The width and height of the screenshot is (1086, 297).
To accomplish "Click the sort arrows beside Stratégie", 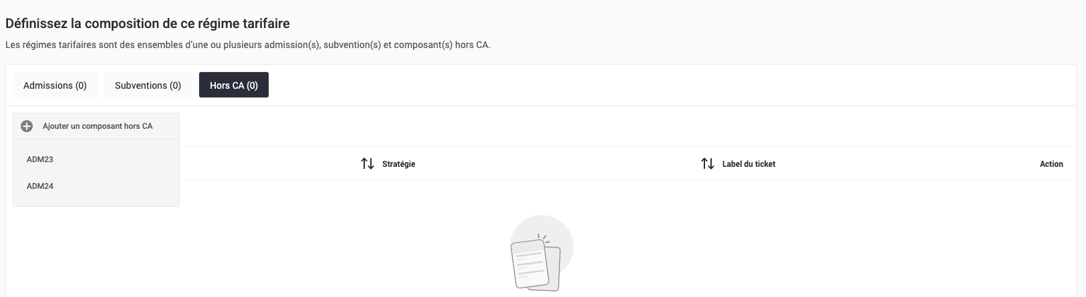I will coord(367,164).
